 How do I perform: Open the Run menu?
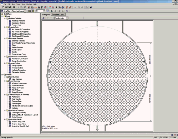[13, 4]
